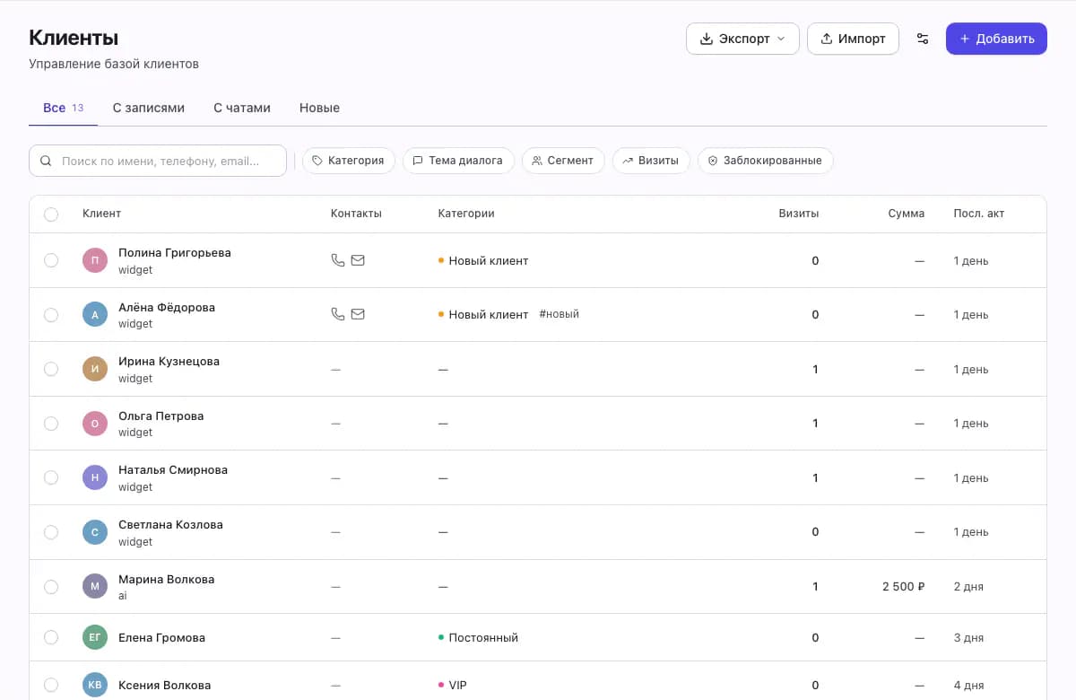
Task: Click the Визиты column header
Action: tap(798, 214)
